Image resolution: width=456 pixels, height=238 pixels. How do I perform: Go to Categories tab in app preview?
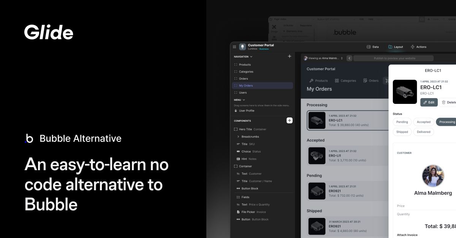(x=345, y=81)
